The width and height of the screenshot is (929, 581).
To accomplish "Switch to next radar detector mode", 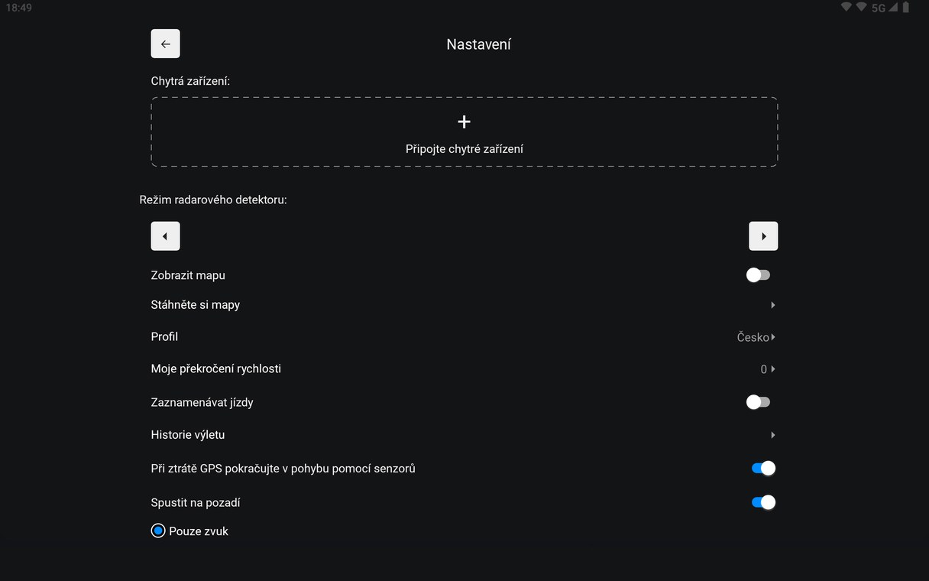I will (763, 236).
